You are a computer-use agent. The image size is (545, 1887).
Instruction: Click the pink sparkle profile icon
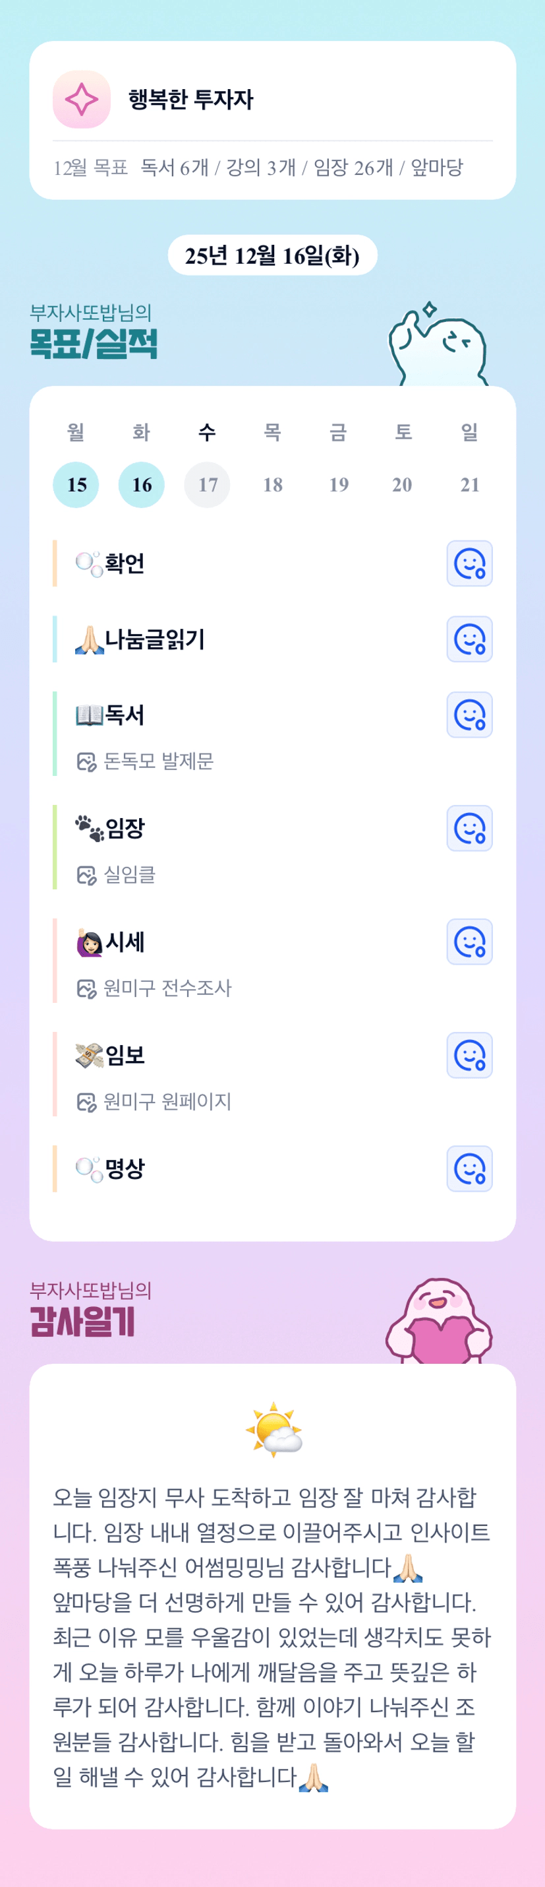click(81, 100)
